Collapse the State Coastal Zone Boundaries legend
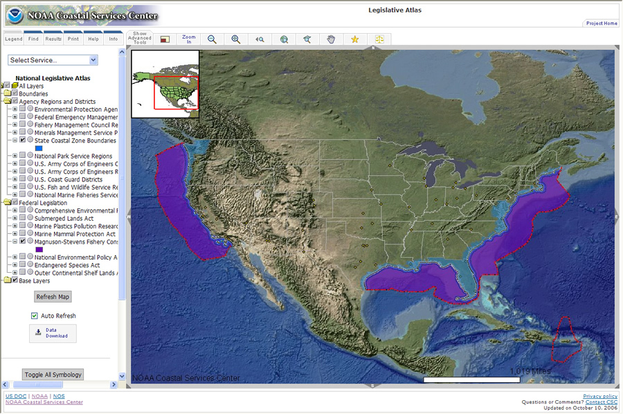 pyautogui.click(x=15, y=141)
